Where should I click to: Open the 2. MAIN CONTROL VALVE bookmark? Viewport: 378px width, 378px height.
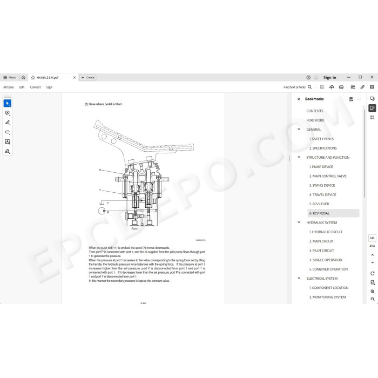pyautogui.click(x=328, y=176)
